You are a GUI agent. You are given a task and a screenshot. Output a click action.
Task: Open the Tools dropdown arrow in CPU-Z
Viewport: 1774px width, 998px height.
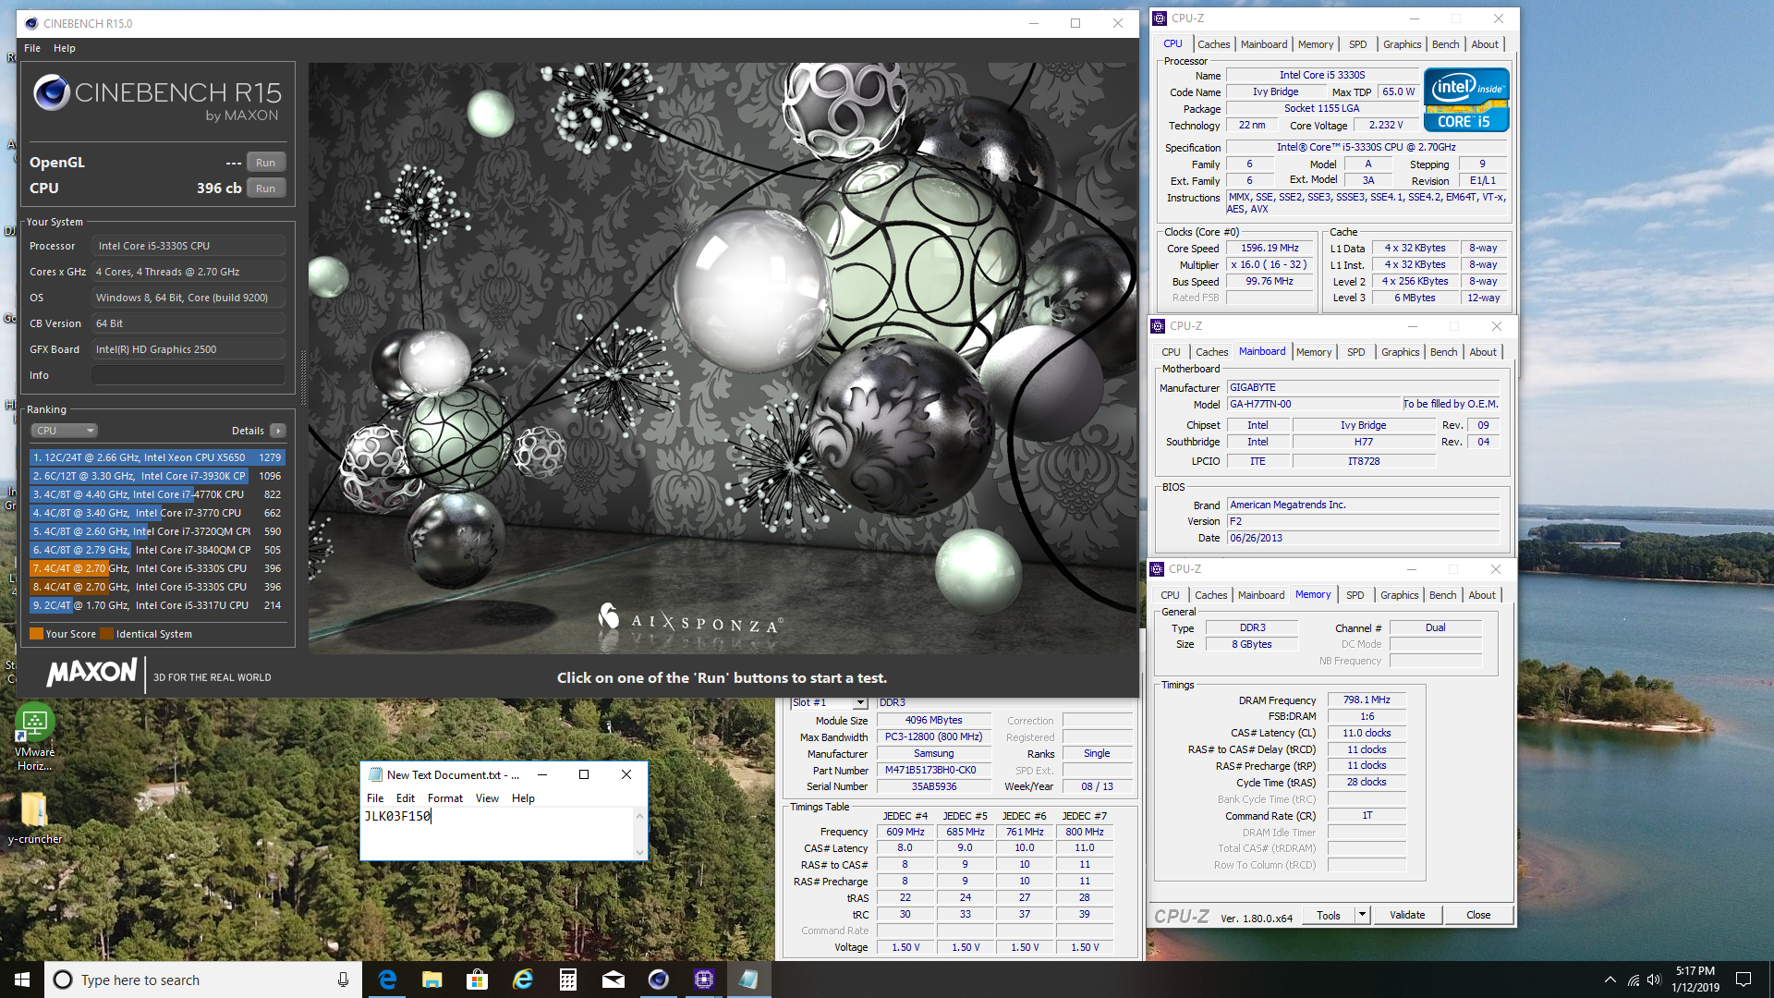coord(1361,915)
